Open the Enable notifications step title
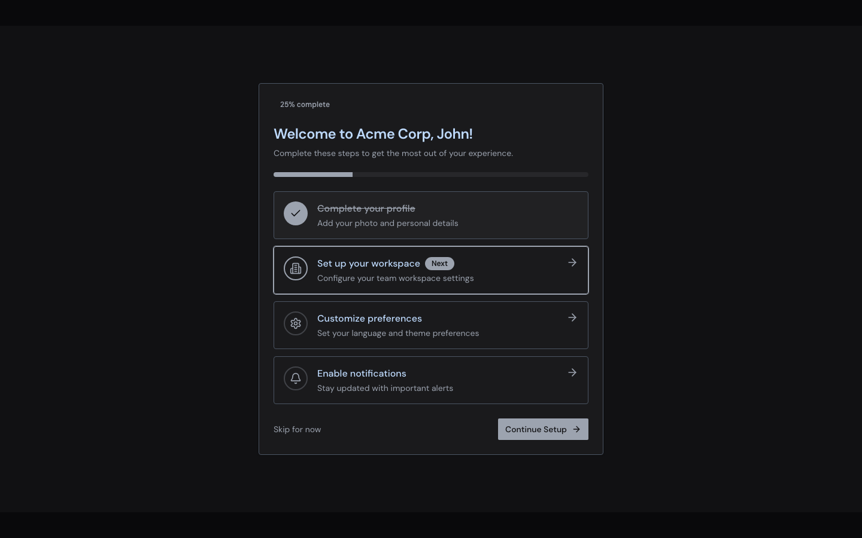 362,374
